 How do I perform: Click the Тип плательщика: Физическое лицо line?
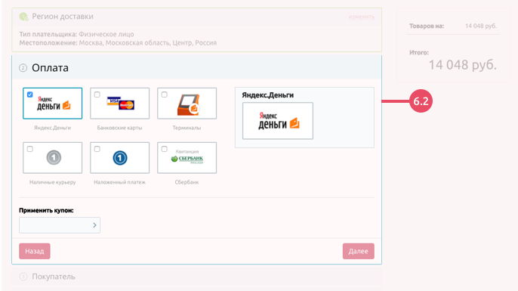click(x=77, y=34)
